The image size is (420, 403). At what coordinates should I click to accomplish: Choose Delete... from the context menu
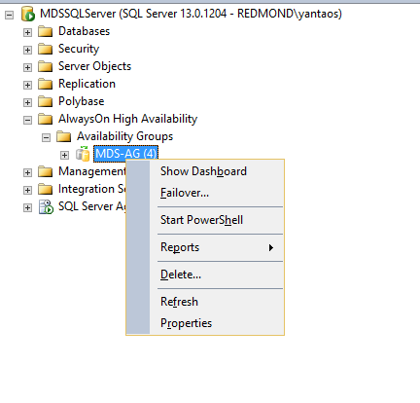(x=181, y=275)
